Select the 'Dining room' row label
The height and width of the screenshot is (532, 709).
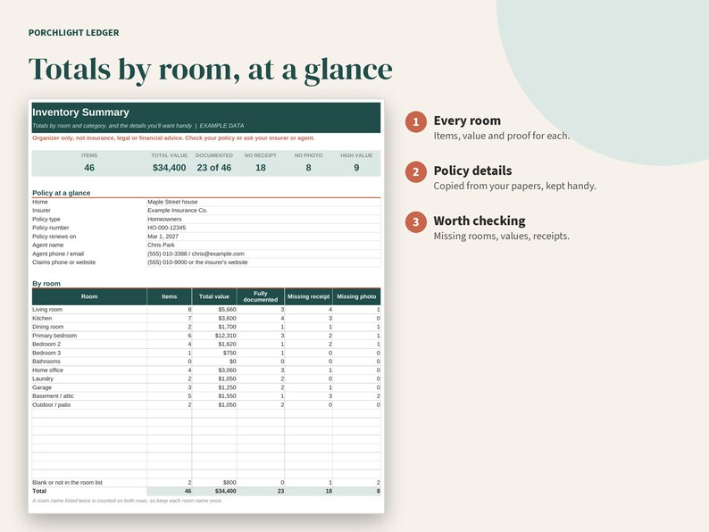pyautogui.click(x=47, y=327)
